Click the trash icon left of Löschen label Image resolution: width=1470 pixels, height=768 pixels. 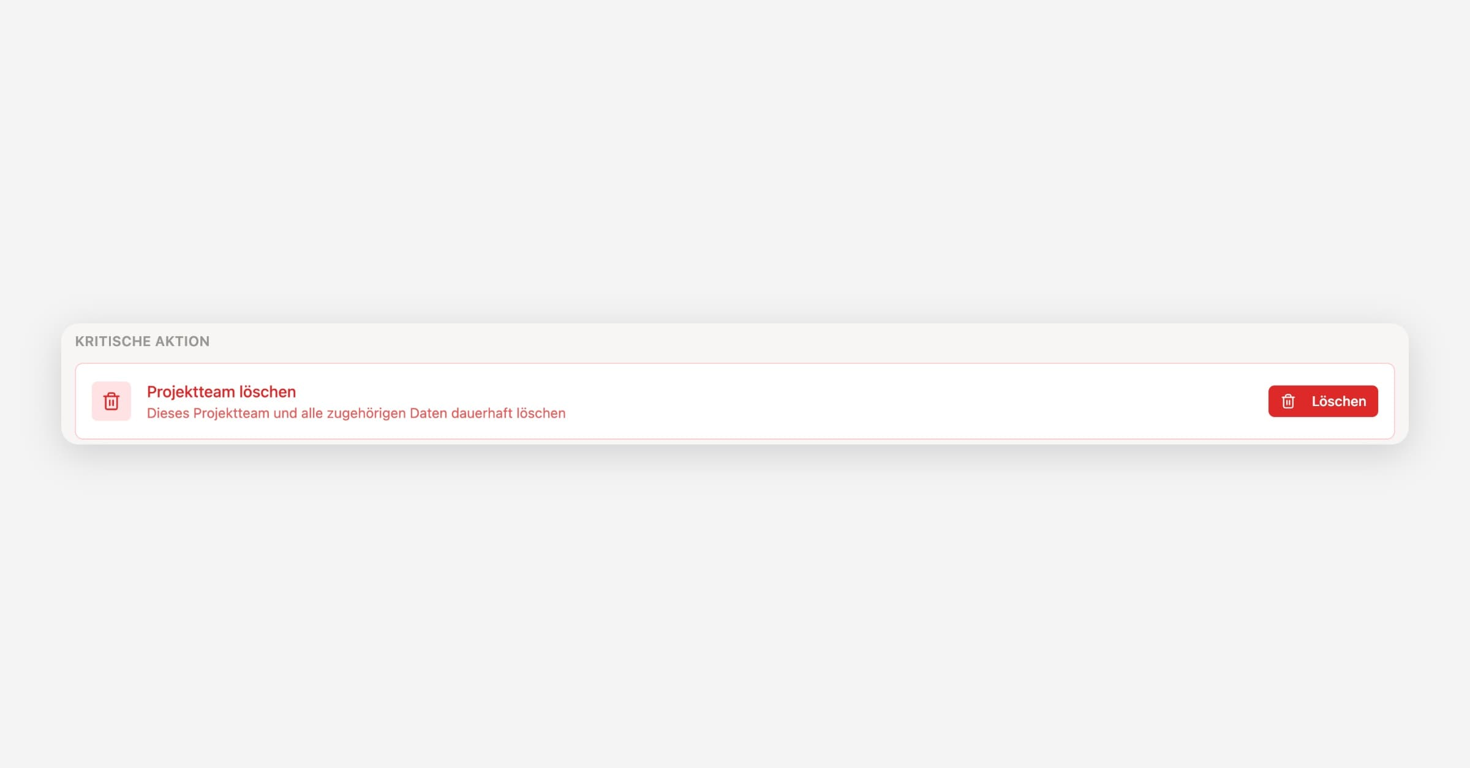coord(1288,401)
